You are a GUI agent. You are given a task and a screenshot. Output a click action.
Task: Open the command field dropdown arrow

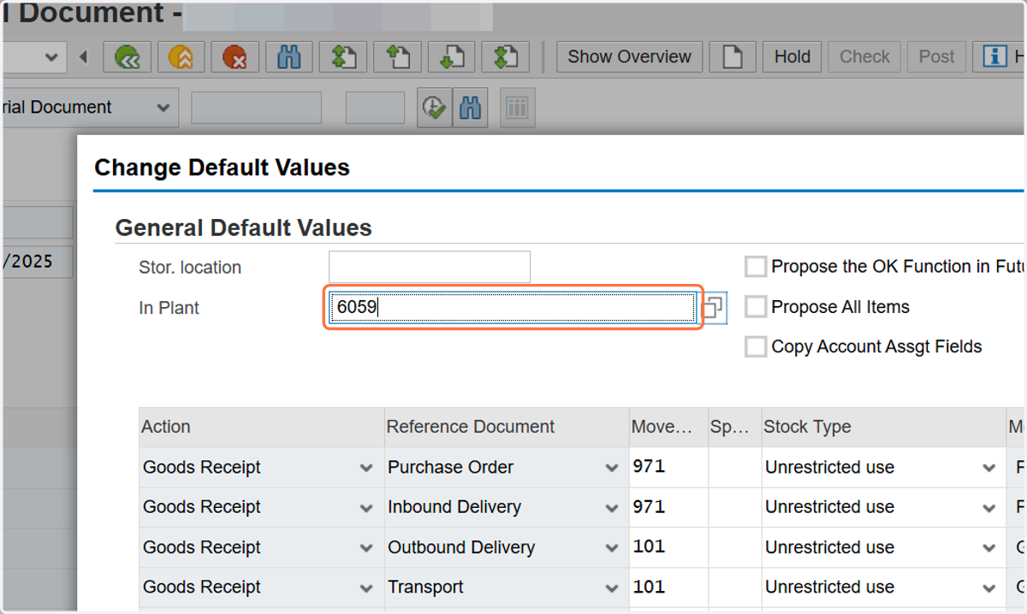pyautogui.click(x=51, y=57)
